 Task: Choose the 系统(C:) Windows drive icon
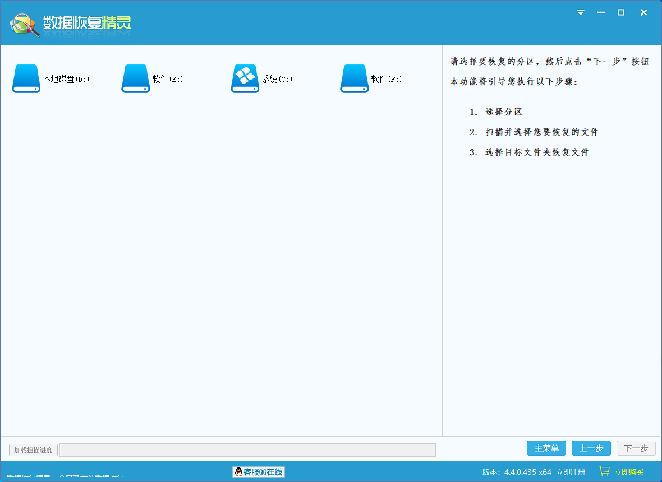coord(245,78)
